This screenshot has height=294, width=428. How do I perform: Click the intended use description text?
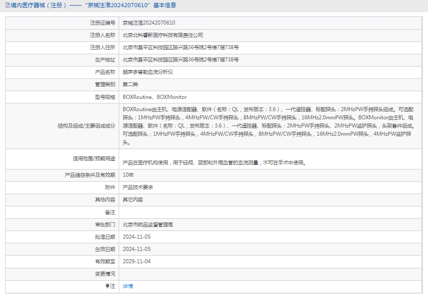[x=214, y=163]
